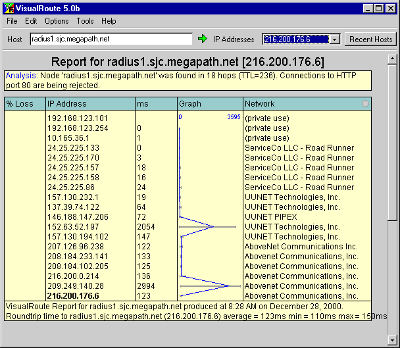Screen dimensions: 400x348
Task: Click the green arrow go icon
Action: [203, 39]
